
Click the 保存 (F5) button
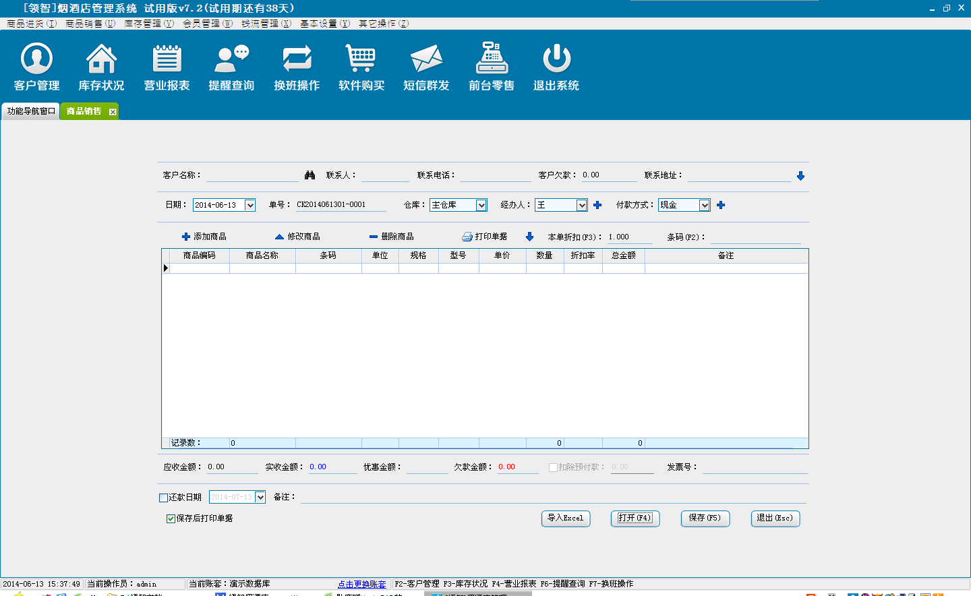point(705,518)
